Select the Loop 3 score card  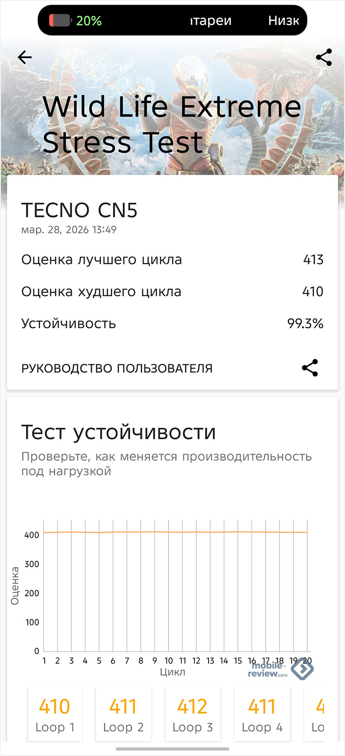(193, 714)
